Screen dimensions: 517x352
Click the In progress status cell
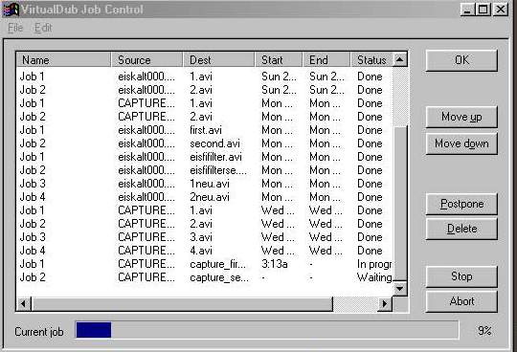coord(374,264)
